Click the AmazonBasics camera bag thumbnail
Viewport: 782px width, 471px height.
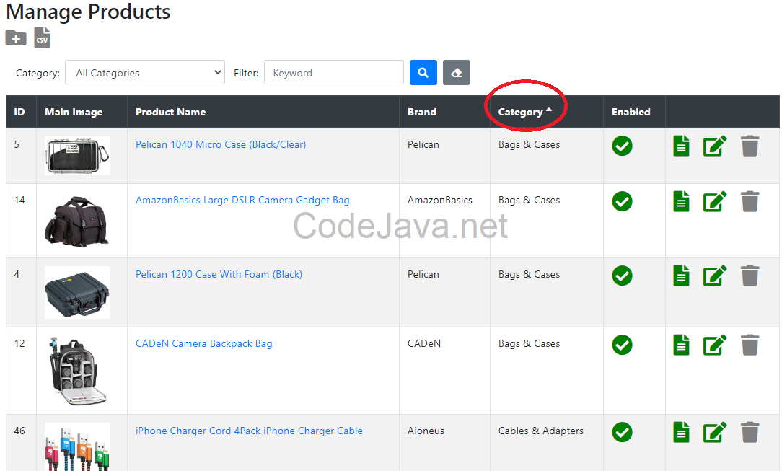coord(76,221)
